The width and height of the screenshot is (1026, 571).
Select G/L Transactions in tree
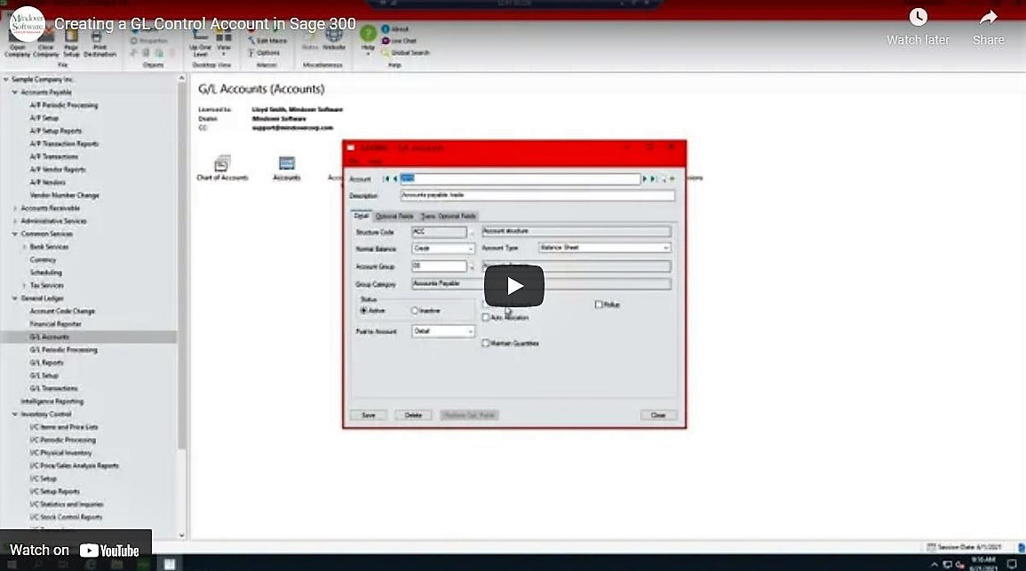click(x=53, y=389)
